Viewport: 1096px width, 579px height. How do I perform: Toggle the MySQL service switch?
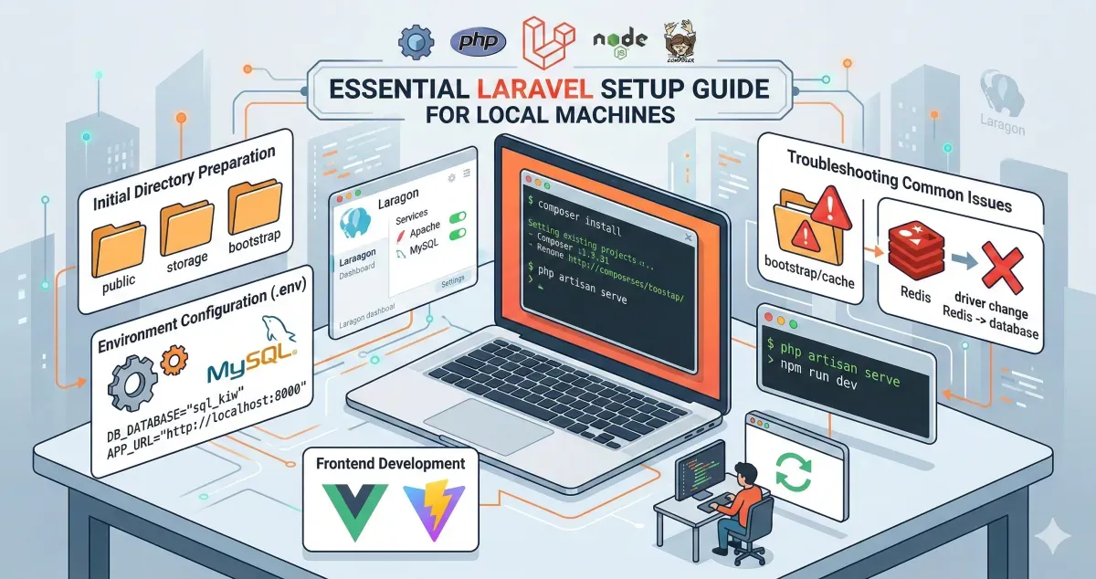(458, 235)
